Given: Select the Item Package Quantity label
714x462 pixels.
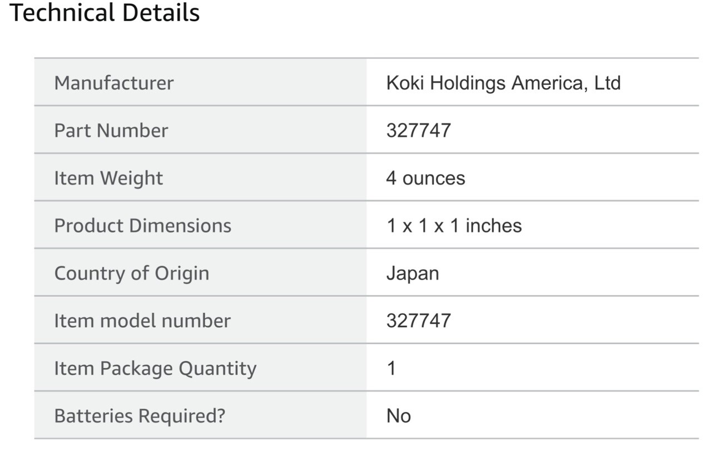Looking at the screenshot, I should click(155, 369).
